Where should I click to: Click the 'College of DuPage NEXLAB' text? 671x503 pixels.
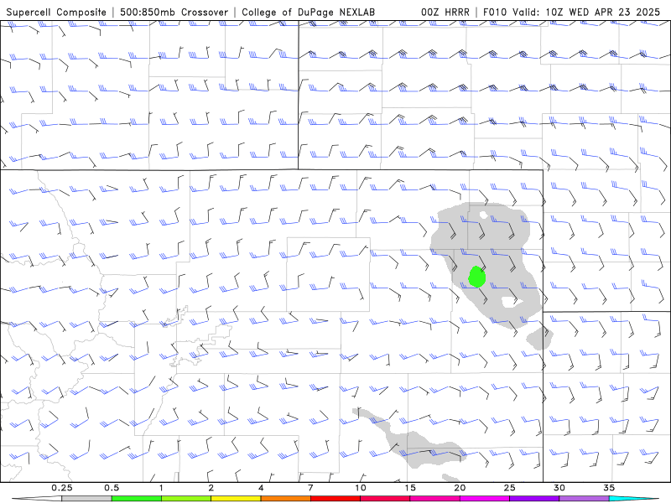[308, 13]
